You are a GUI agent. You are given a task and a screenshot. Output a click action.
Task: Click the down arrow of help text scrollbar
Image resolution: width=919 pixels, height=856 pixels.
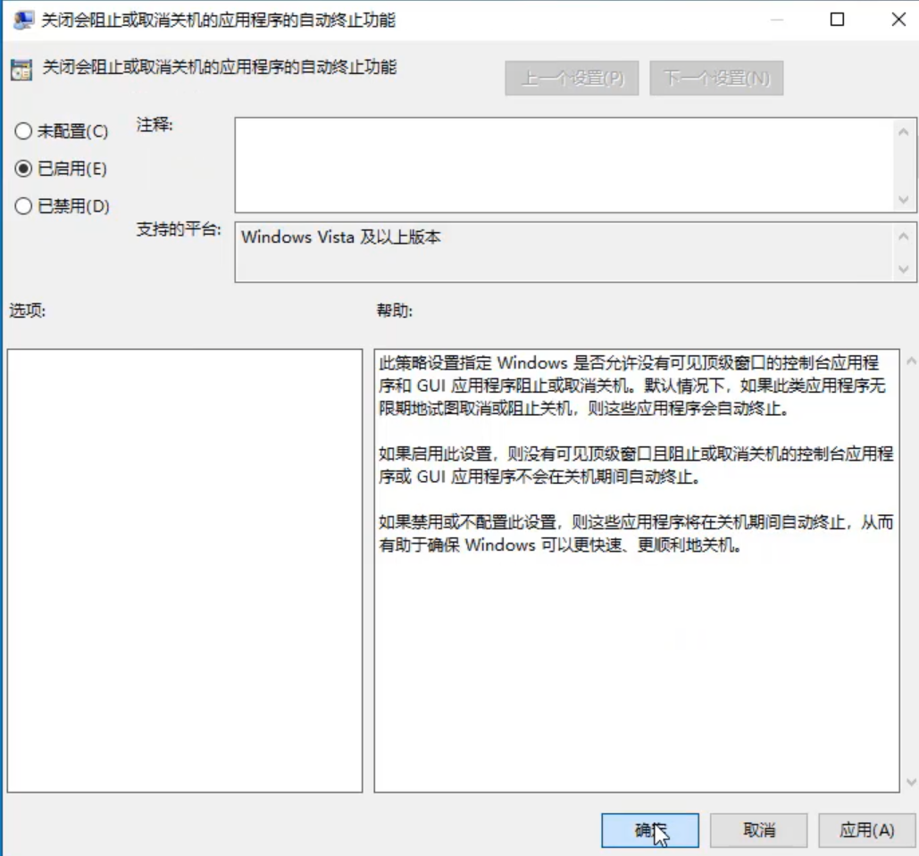(x=910, y=782)
